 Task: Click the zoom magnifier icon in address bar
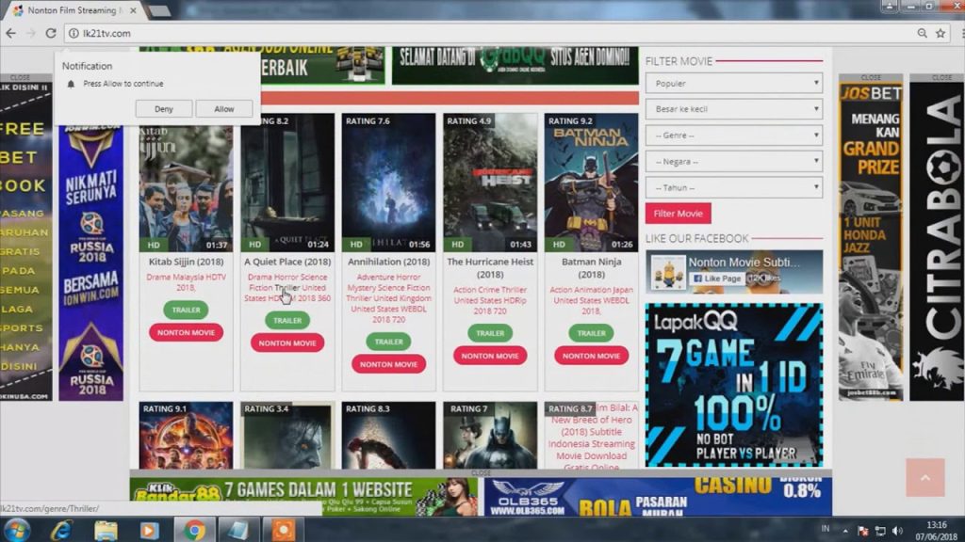[x=922, y=33]
